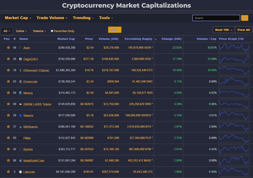
Task: Open Bytom's 7-day price graph
Action: [x=234, y=149]
